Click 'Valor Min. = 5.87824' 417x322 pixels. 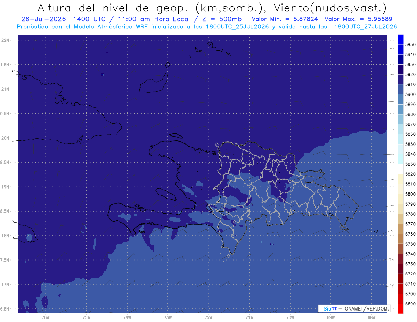click(x=285, y=19)
